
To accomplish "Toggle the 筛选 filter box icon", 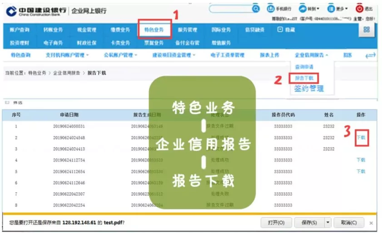I will [7, 102].
